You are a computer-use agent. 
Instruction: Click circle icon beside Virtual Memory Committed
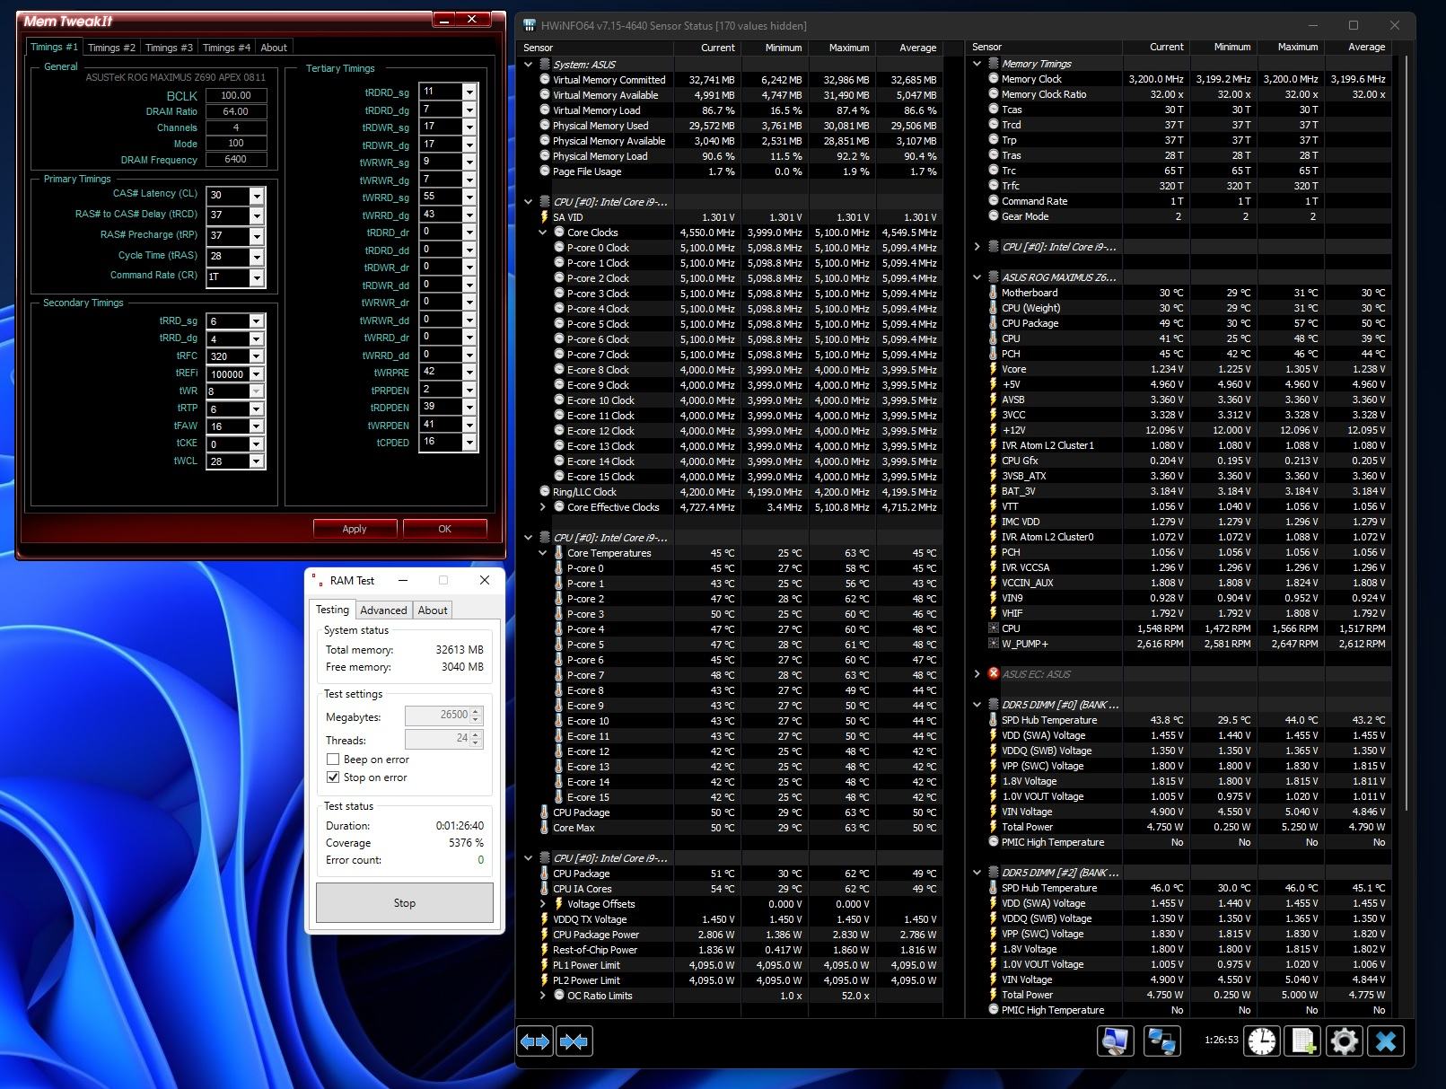545,80
